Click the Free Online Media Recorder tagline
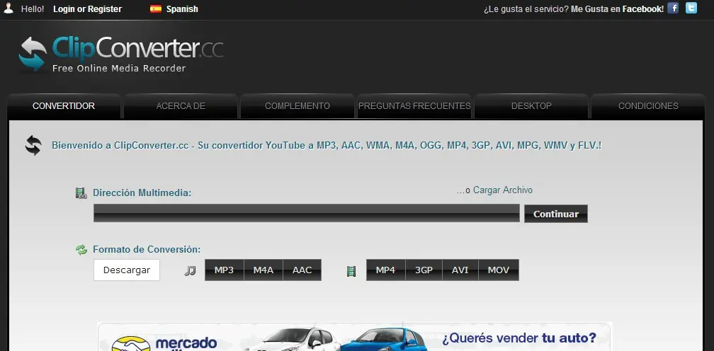 [119, 69]
